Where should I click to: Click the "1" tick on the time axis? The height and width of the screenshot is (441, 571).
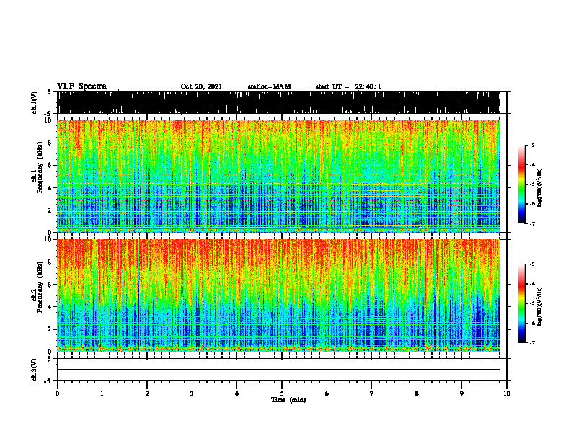point(102,393)
